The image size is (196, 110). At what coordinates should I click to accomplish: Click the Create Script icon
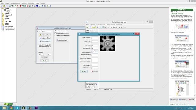[x=30, y=6]
